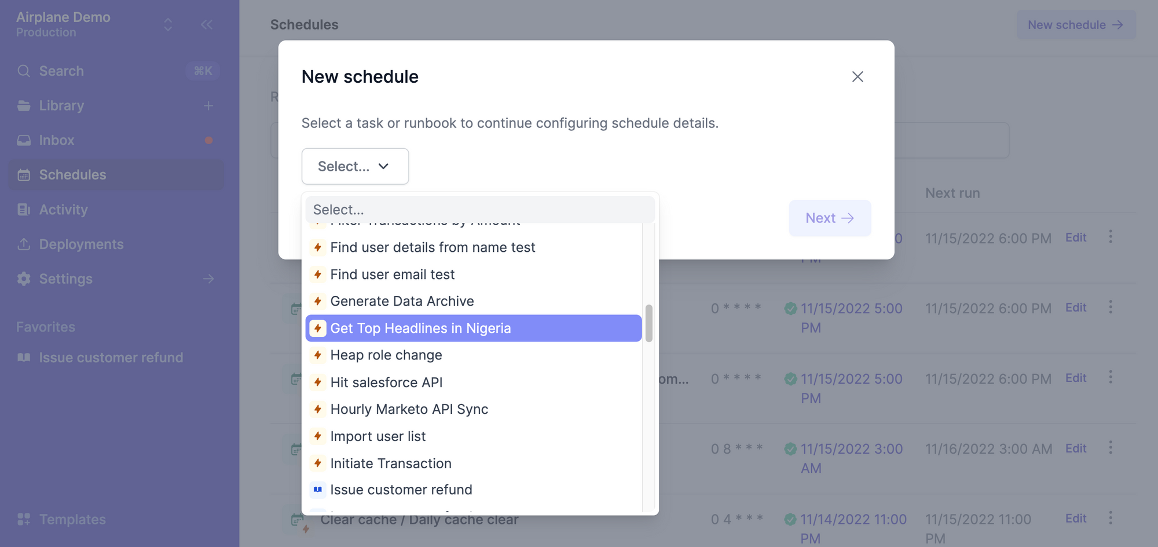
Task: Choose Get Top Headlines in Nigeria option
Action: [x=473, y=328]
